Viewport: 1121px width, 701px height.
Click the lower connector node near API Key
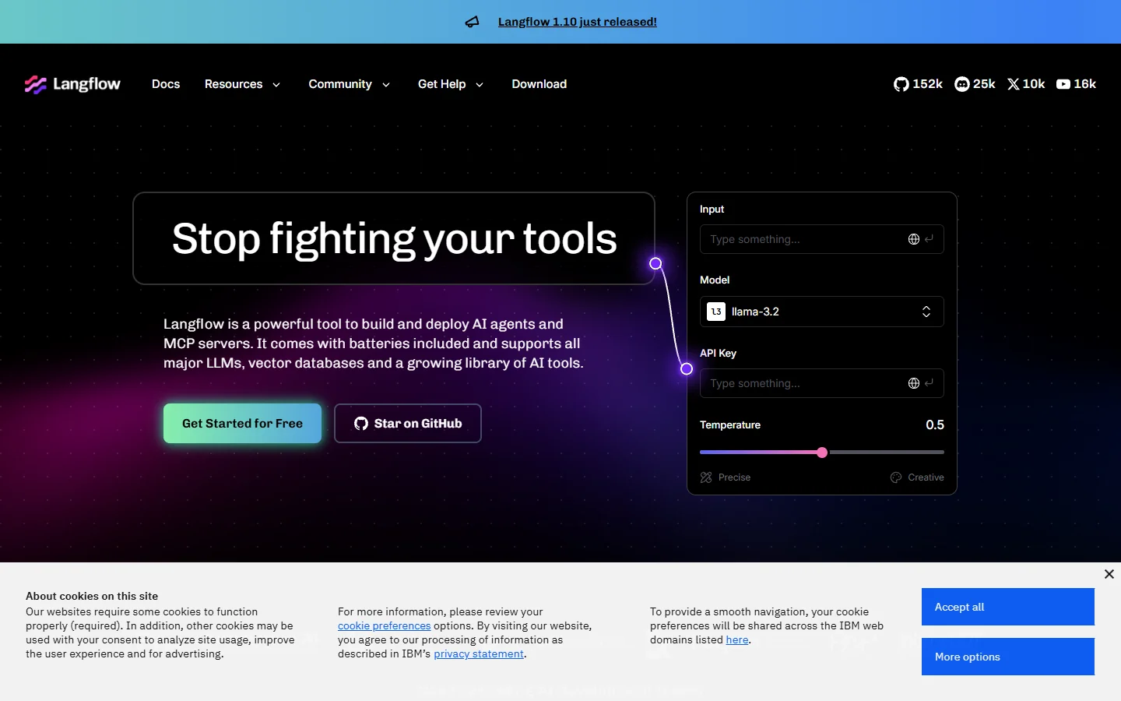pos(687,368)
